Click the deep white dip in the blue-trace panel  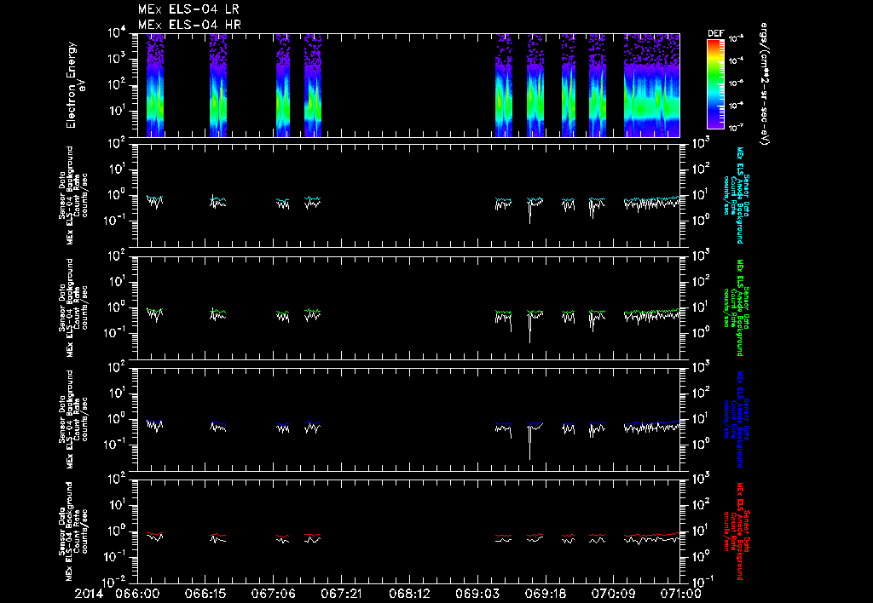point(529,442)
